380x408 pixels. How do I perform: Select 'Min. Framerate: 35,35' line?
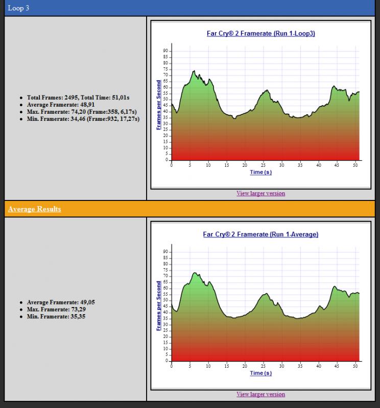point(56,316)
